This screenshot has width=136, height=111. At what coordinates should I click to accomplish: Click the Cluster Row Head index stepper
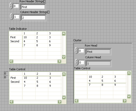(x=76, y=50)
